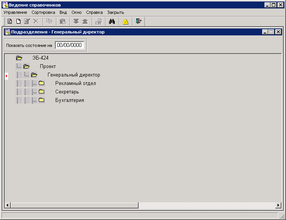
Task: Click the delete X toolbar icon
Action: tap(36, 22)
